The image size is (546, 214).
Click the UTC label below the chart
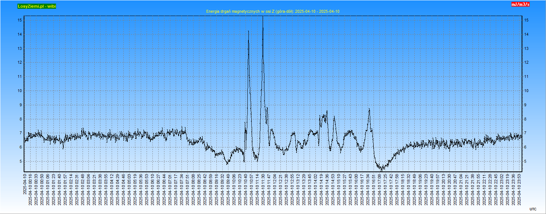coord(533,209)
